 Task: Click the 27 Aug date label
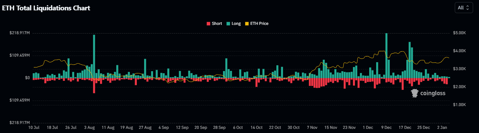pos(145,127)
